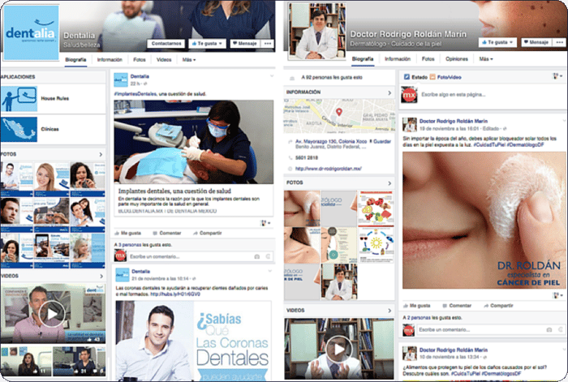568x382 pixels.
Task: Expand the INFORMACIÓN section chevron
Action: coord(389,92)
